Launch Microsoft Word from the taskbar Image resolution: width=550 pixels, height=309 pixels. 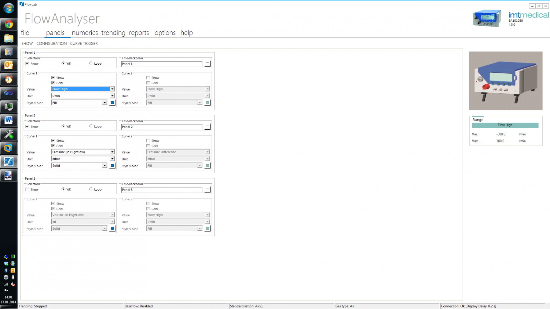coord(9,120)
